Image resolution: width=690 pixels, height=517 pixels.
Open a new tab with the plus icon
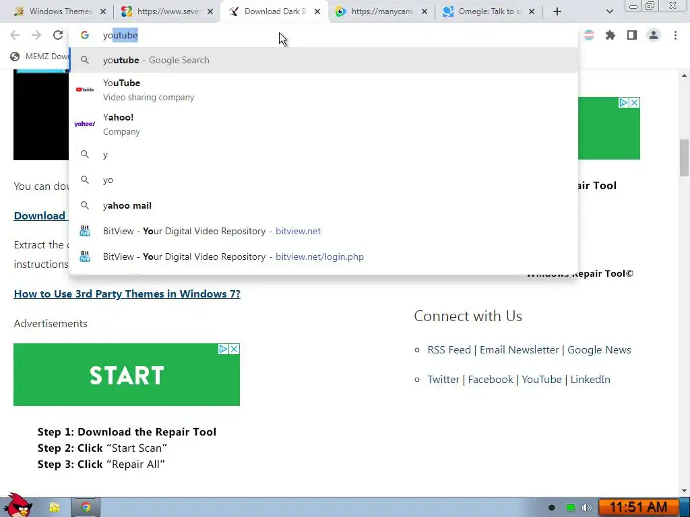(557, 11)
